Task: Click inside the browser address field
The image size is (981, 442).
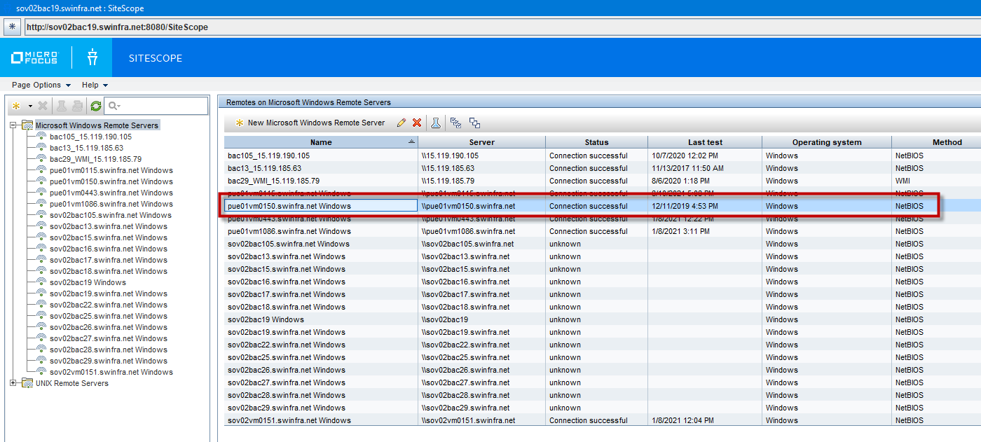Action: pos(210,26)
